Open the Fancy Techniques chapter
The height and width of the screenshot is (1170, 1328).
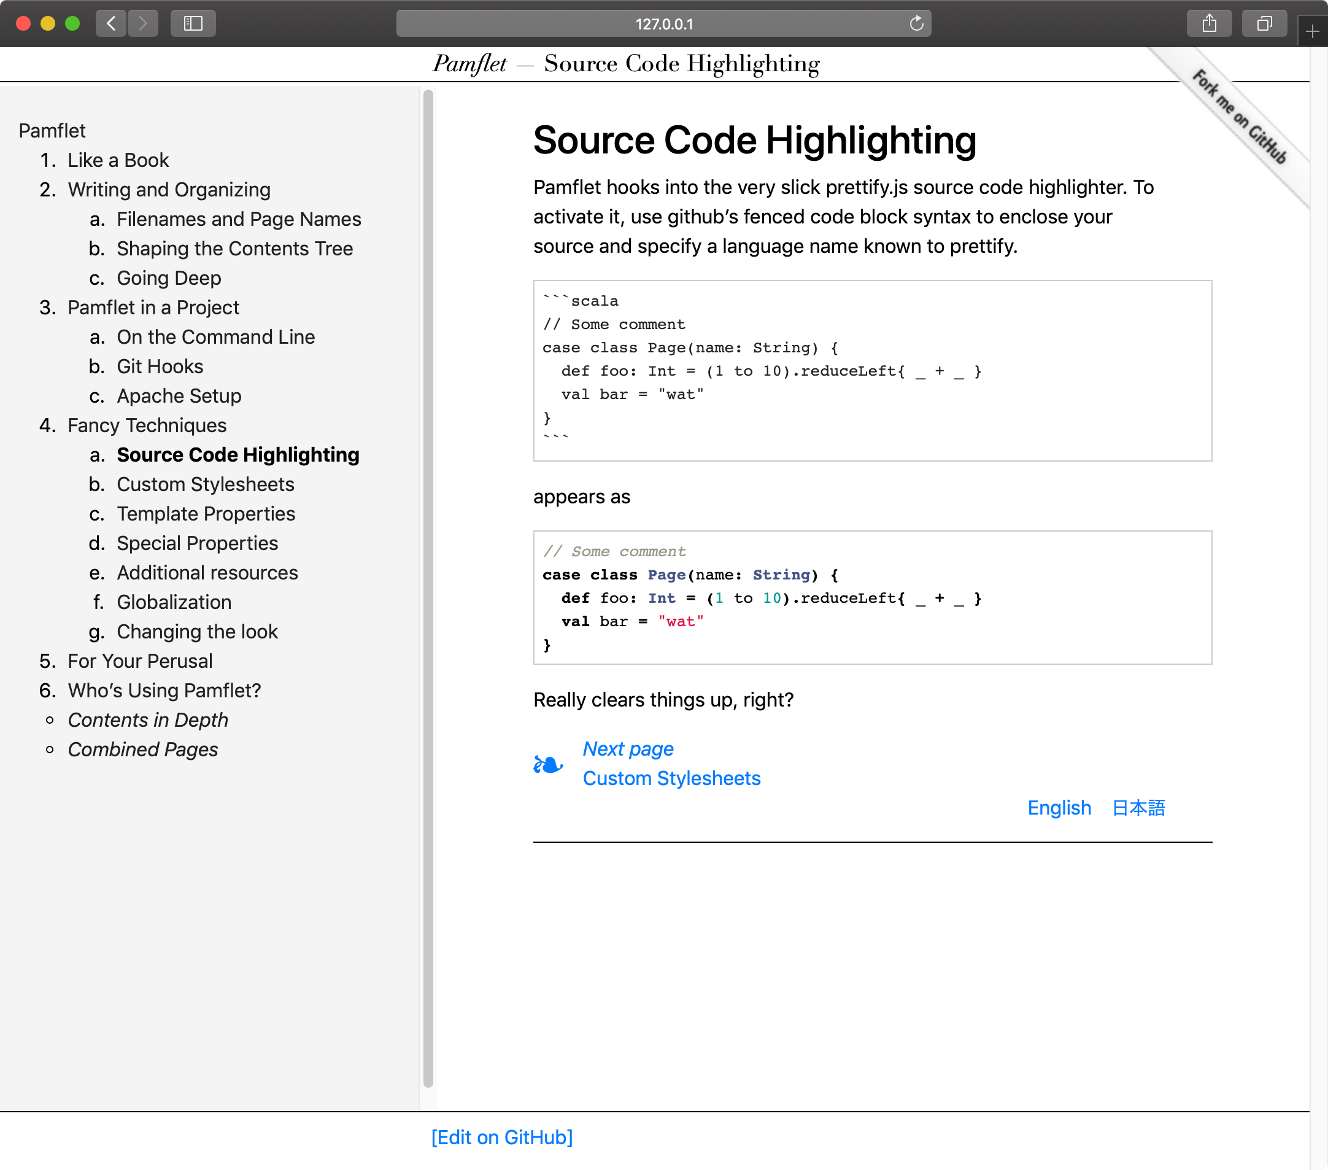(147, 425)
